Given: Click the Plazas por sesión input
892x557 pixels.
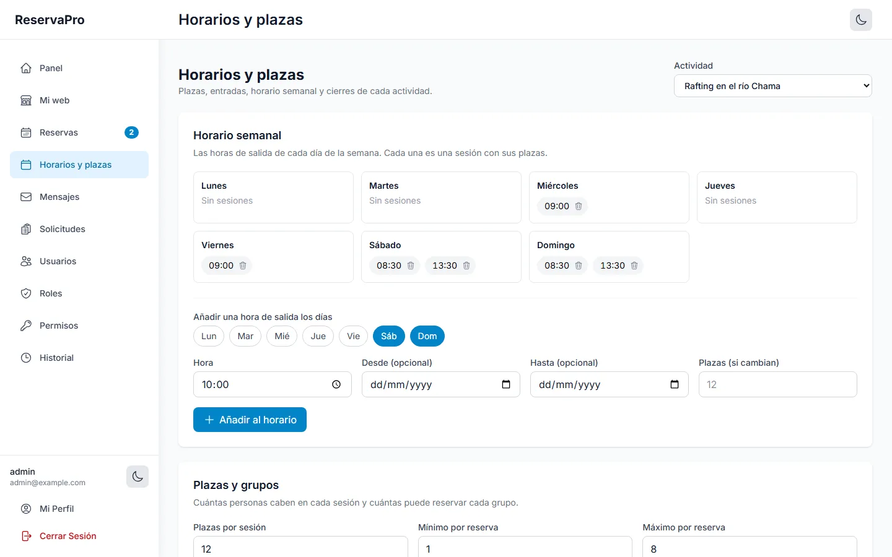Looking at the screenshot, I should [300, 548].
